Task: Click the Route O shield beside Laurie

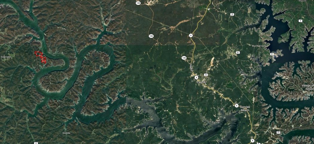Action: click(x=206, y=75)
